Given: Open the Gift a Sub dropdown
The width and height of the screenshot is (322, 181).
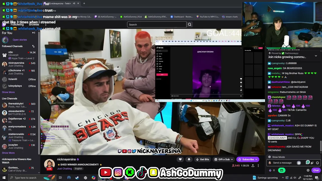Looking at the screenshot, I should pyautogui.click(x=224, y=159).
